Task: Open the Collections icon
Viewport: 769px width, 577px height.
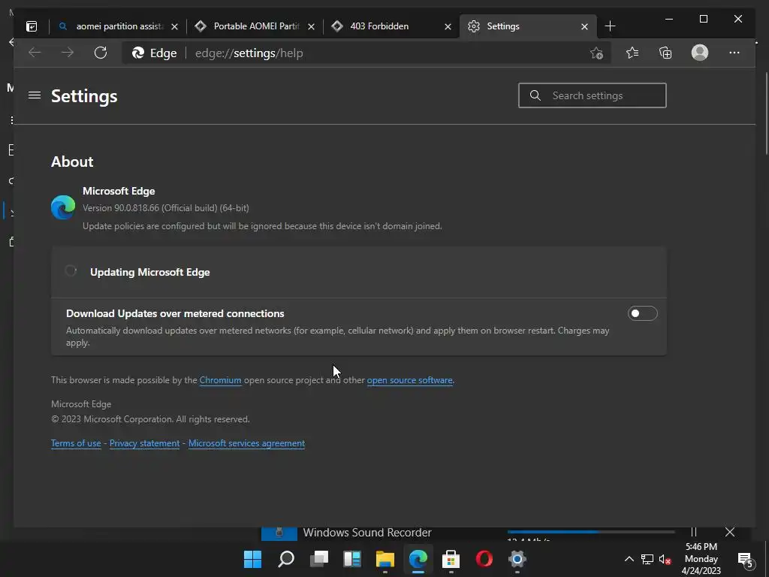Action: point(665,53)
